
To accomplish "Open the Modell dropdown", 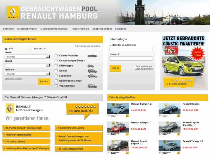I will click(27, 65).
